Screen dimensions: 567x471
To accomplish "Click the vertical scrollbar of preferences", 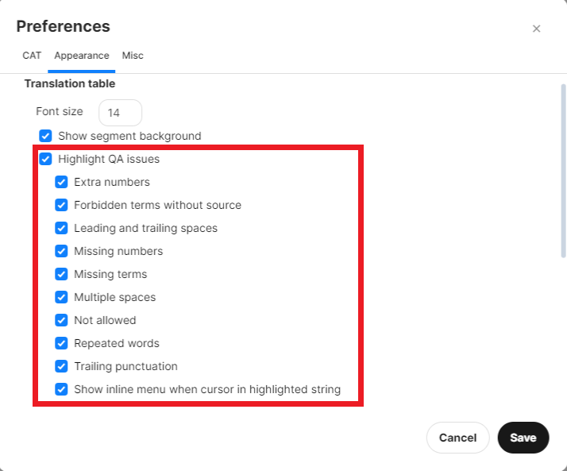I will [x=563, y=171].
